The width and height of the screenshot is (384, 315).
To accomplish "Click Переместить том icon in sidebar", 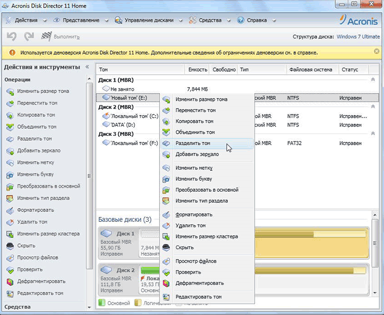I will click(10, 103).
